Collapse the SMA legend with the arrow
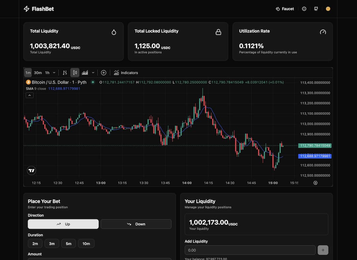357x260 pixels. click(29, 95)
